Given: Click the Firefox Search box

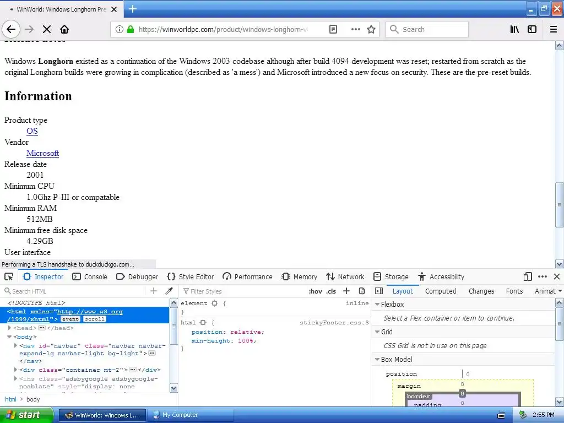Looking at the screenshot, I should [x=427, y=29].
